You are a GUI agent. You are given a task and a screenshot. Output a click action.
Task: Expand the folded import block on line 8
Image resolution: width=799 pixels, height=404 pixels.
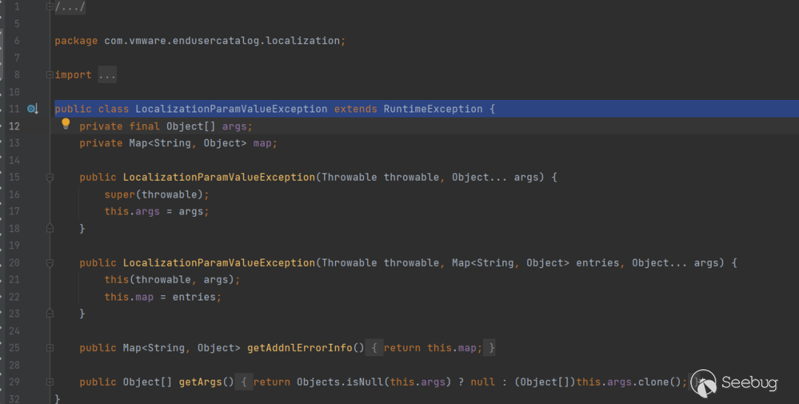50,75
